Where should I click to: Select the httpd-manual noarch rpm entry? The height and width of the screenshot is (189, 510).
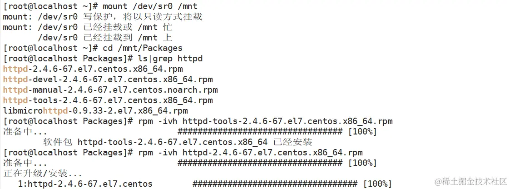tap(110, 90)
